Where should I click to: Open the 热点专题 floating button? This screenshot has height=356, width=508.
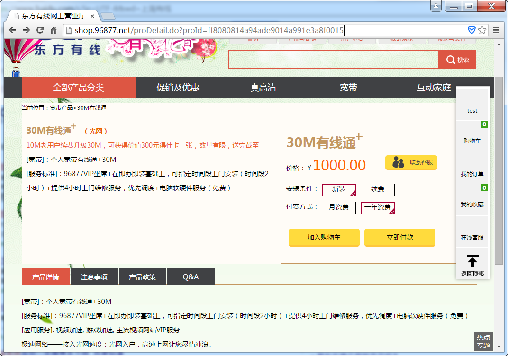pos(483,341)
